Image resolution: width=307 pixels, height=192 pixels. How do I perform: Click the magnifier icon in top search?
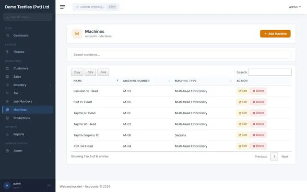[77, 7]
